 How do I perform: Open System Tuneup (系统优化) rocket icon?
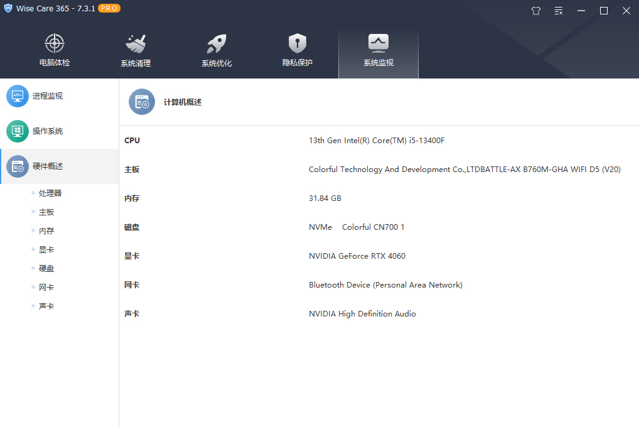[x=217, y=44]
